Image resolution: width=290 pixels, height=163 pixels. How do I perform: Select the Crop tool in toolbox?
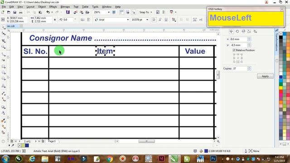3,40
